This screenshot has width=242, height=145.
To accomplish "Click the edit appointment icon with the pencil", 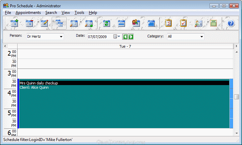I will pos(44,24).
